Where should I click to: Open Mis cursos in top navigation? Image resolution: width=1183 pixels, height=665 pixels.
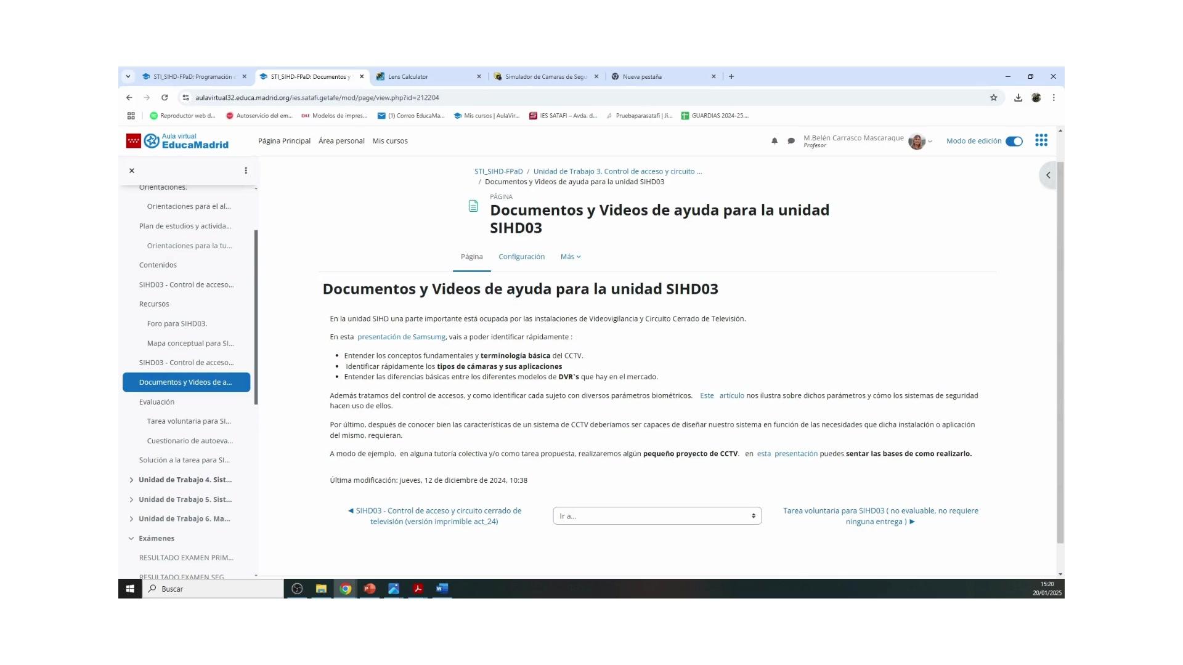390,141
